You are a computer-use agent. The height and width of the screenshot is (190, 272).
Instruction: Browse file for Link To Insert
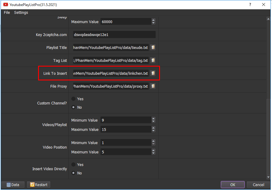pyautogui.click(x=153, y=73)
